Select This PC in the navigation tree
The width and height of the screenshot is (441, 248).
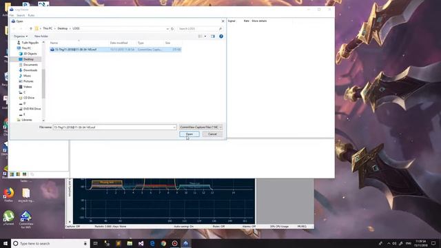tap(25, 48)
